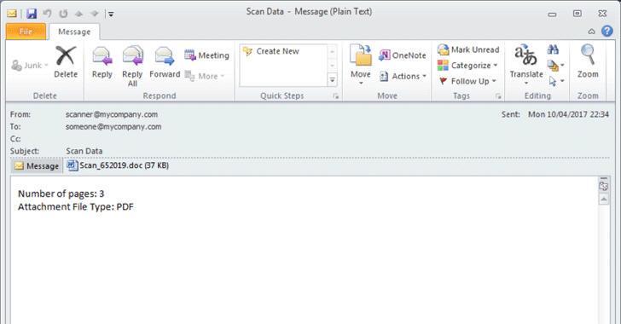Open the Related items dropdown
Viewport: 621px width, 324px height.
tap(556, 66)
